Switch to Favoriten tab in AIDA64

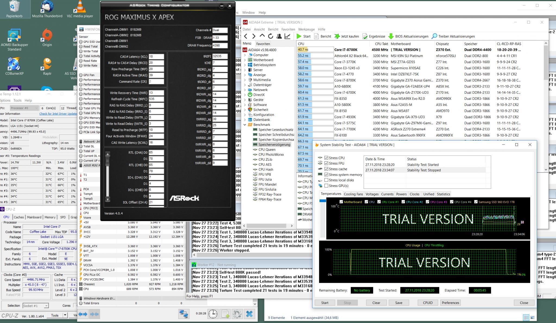click(263, 44)
